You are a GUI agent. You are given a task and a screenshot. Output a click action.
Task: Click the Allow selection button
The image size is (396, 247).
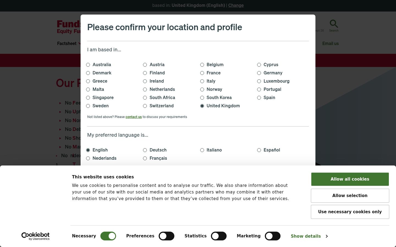[x=350, y=196]
